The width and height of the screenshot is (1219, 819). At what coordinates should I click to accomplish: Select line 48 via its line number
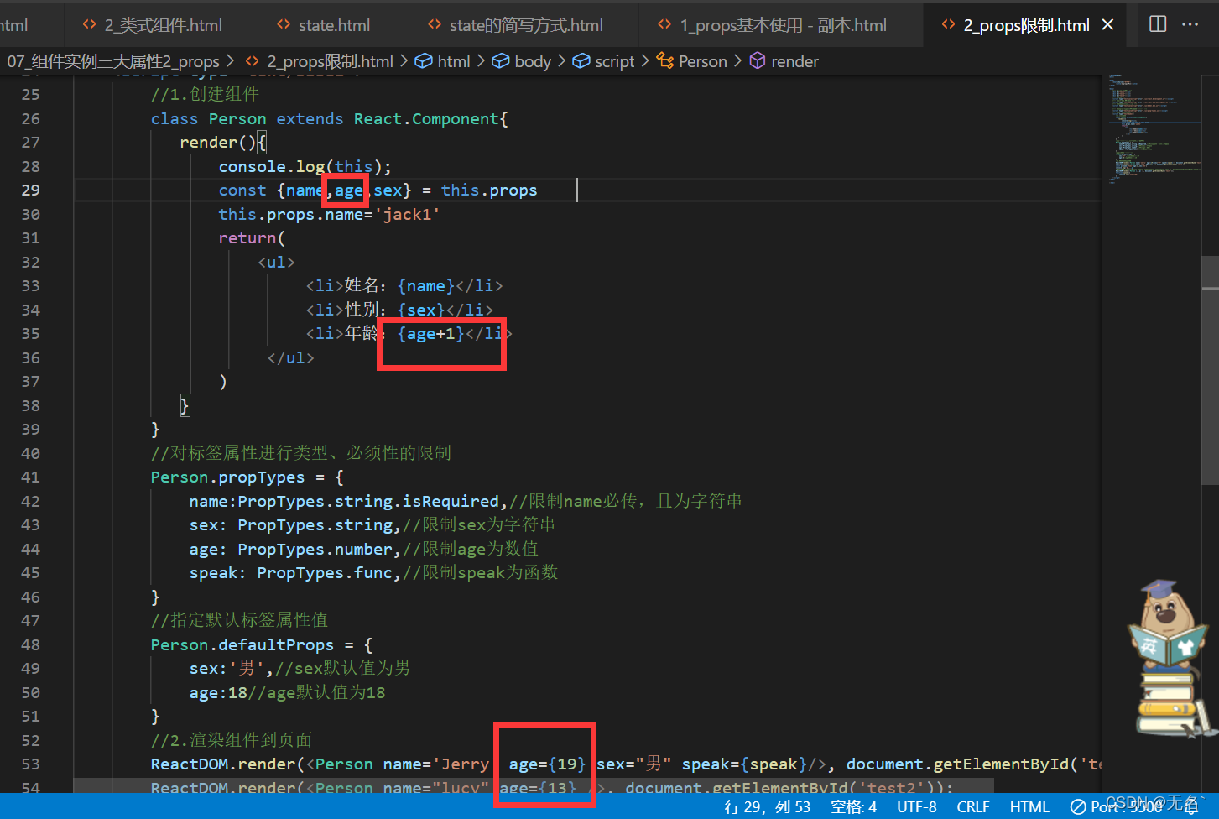tap(31, 645)
